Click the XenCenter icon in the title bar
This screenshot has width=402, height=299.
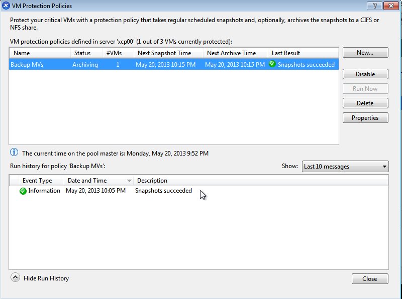[x=6, y=6]
